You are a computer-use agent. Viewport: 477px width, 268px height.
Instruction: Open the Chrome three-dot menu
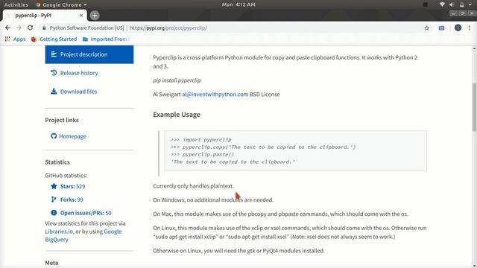click(470, 28)
